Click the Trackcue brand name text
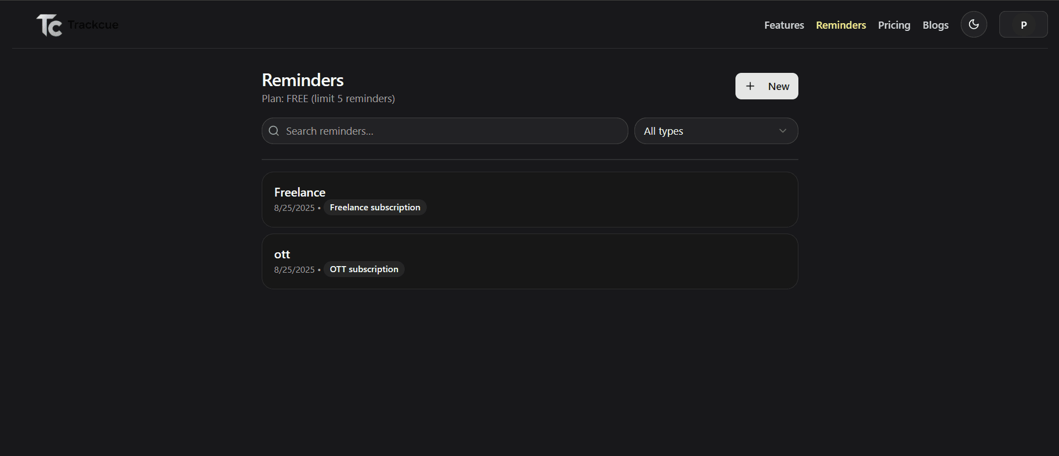 click(93, 25)
